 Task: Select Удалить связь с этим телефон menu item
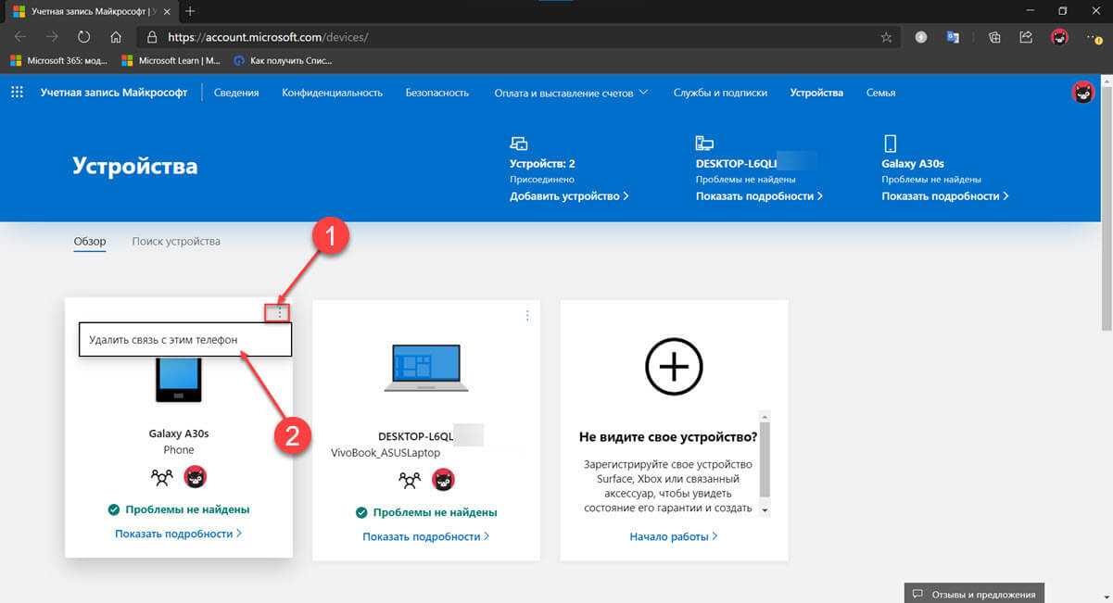(x=184, y=340)
